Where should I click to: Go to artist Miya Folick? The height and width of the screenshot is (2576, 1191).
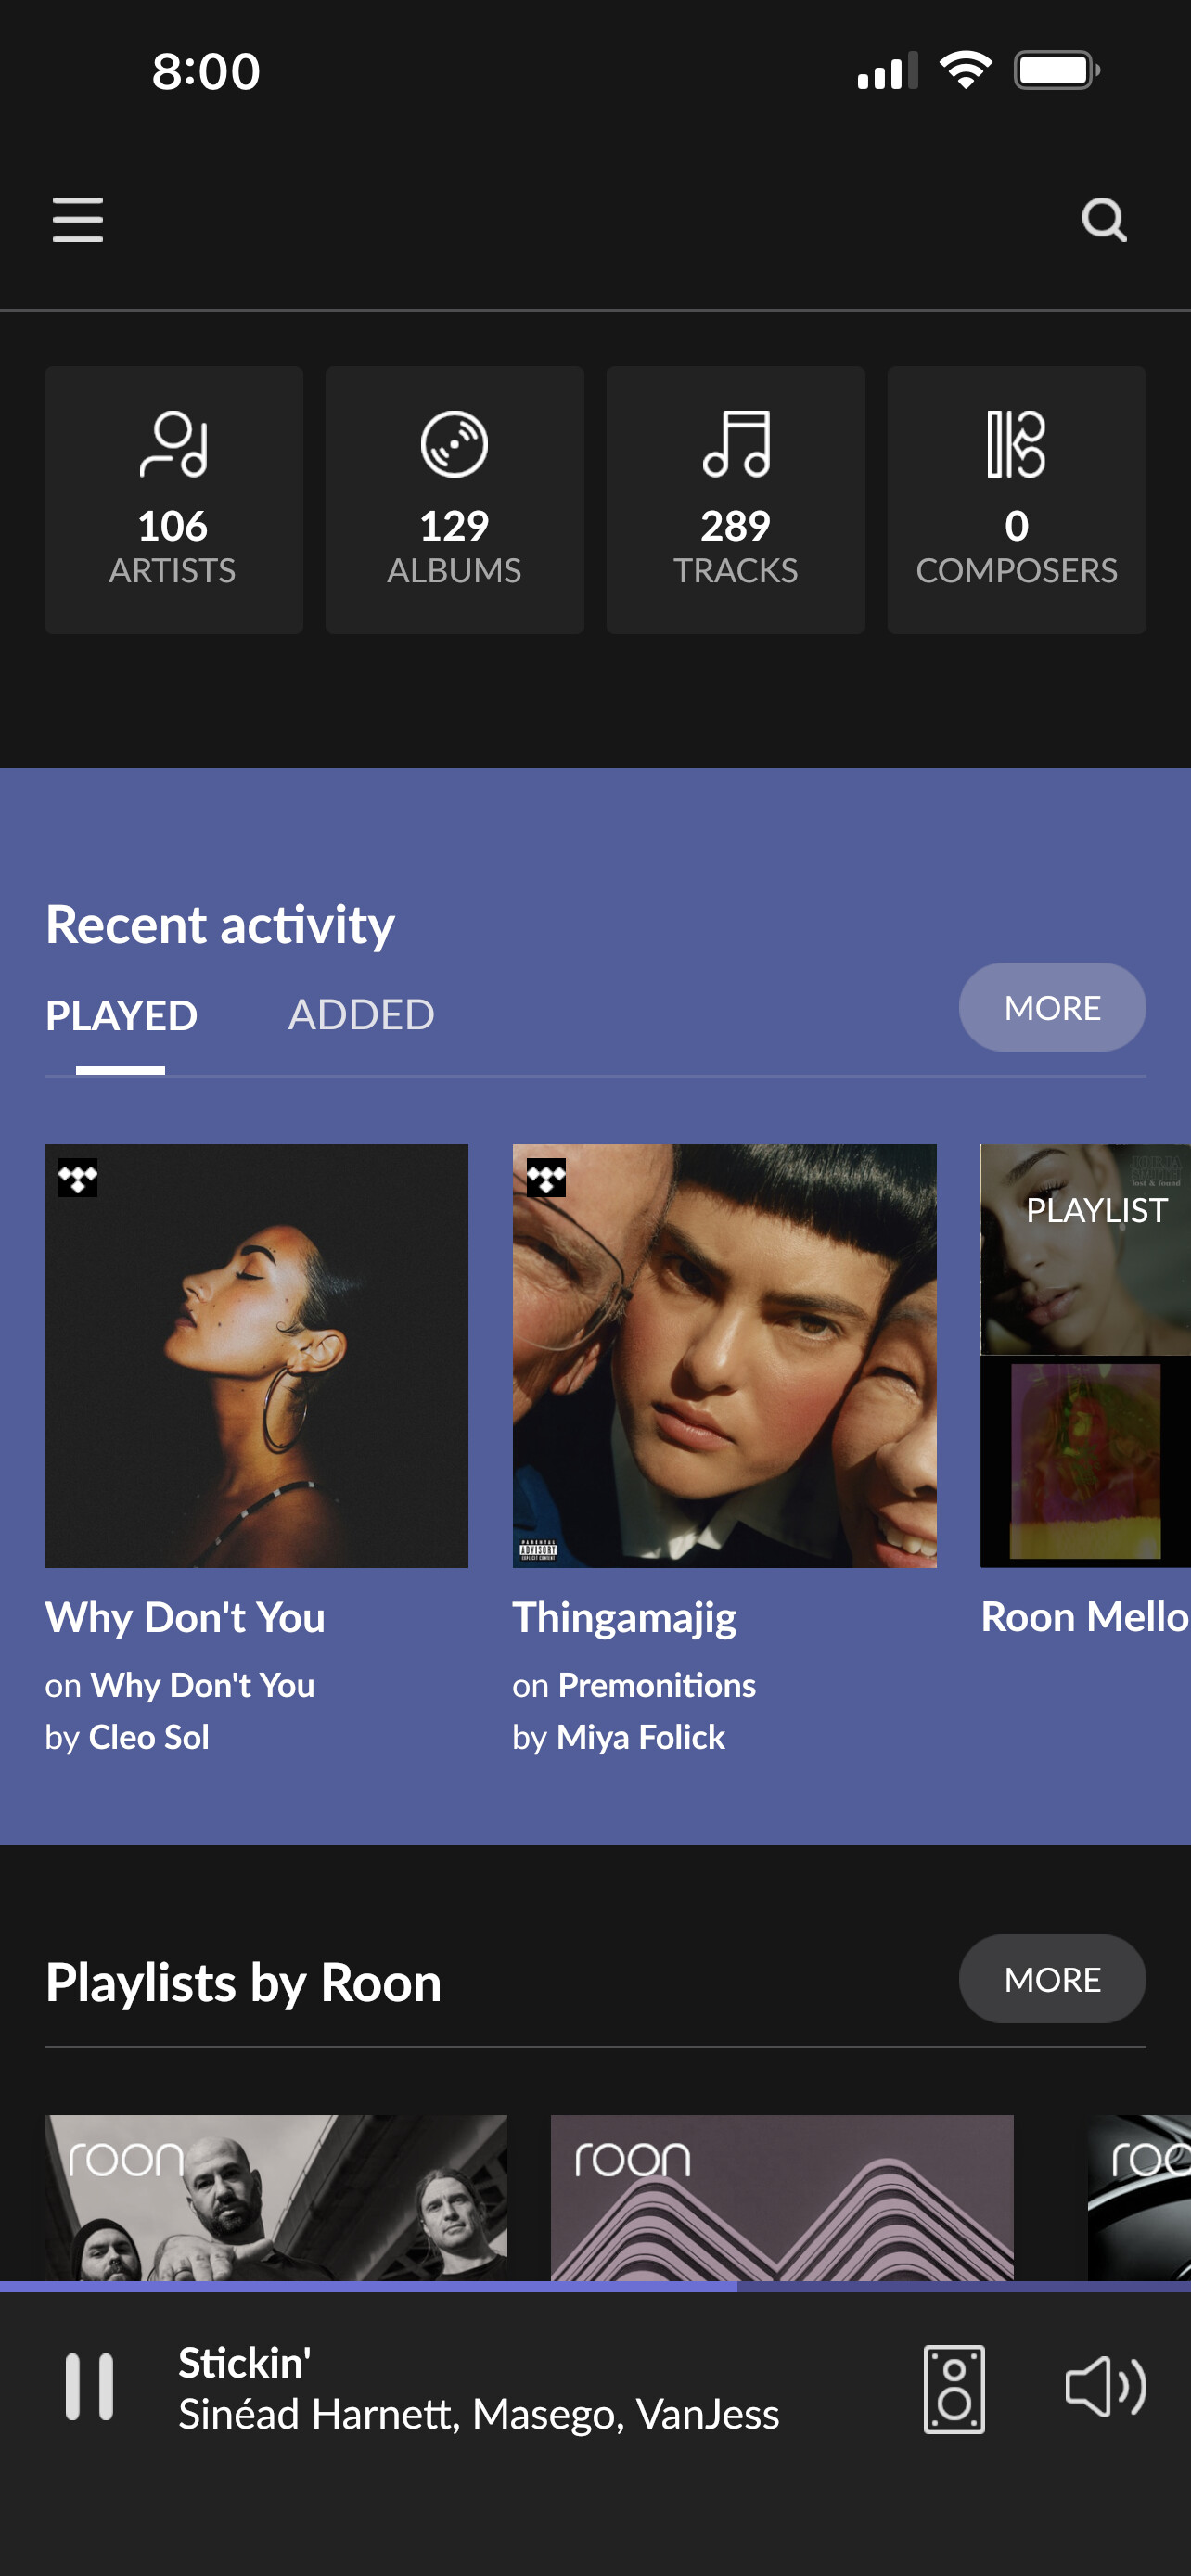[x=640, y=1737]
